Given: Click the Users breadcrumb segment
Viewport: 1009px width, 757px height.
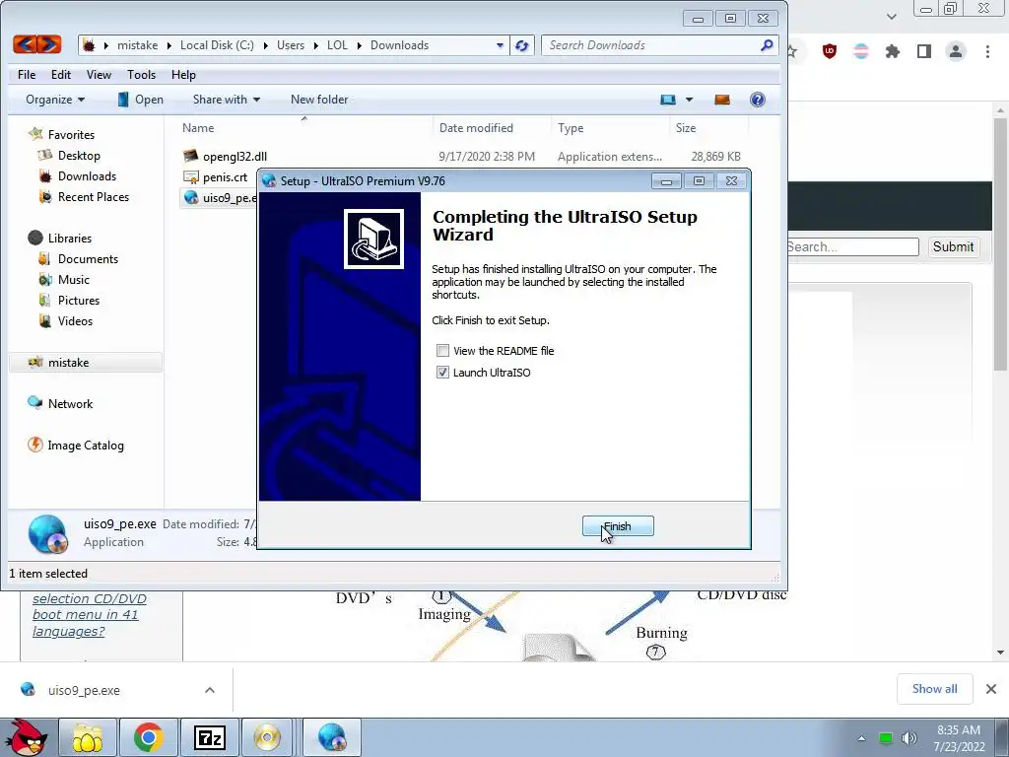Looking at the screenshot, I should tap(291, 45).
